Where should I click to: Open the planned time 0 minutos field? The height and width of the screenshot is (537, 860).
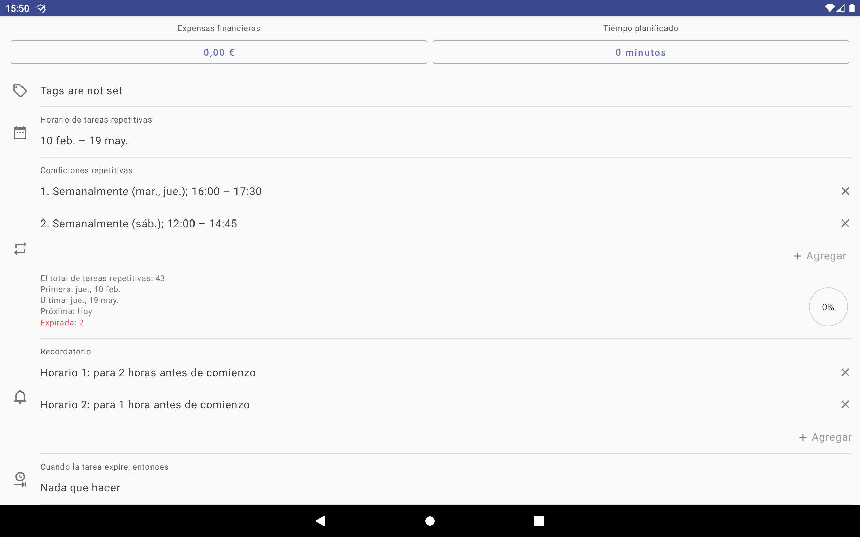pos(641,52)
